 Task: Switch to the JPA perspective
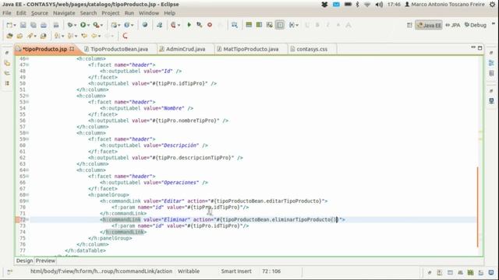tap(453, 25)
